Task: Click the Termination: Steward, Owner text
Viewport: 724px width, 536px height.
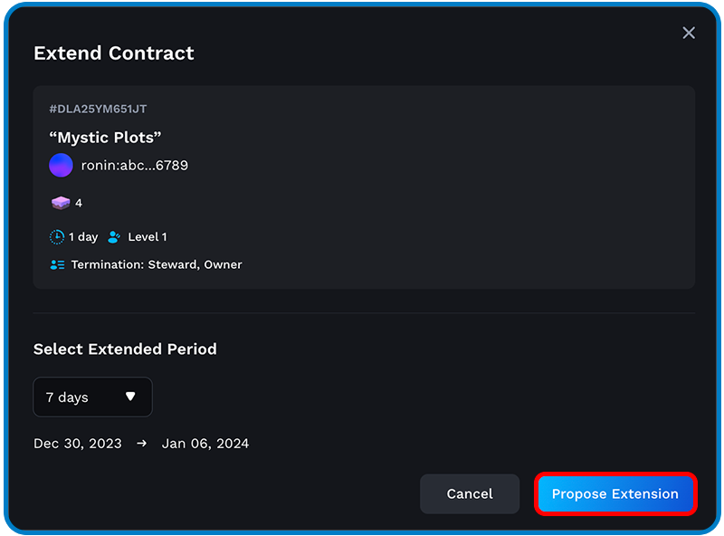Action: coord(157,264)
